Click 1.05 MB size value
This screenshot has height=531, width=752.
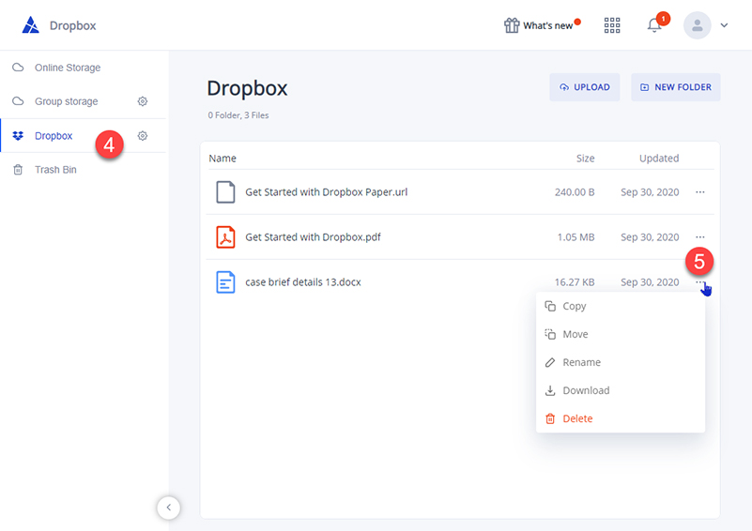[576, 237]
